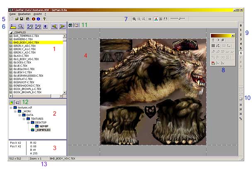The height and width of the screenshot is (169, 252).
Task: Select BHD_BODY_V0-C.TEX in the file list
Action: pyautogui.click(x=36, y=42)
